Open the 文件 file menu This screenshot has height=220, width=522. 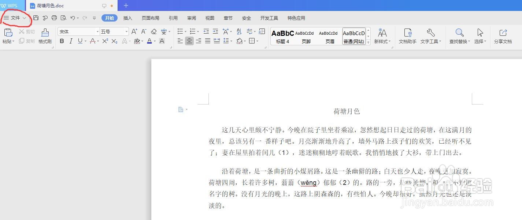click(15, 18)
